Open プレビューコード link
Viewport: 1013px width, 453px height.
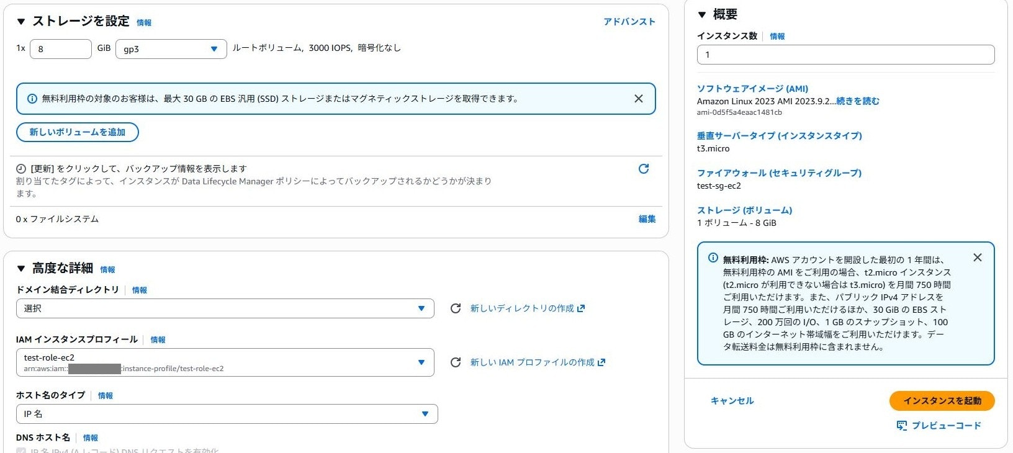(947, 426)
